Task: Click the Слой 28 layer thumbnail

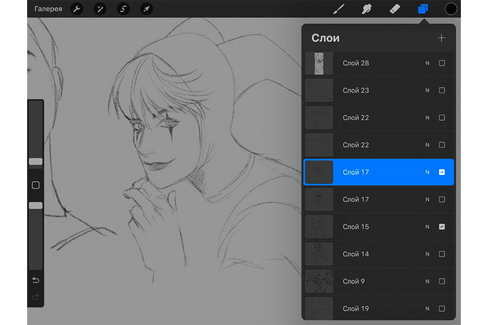Action: point(319,64)
